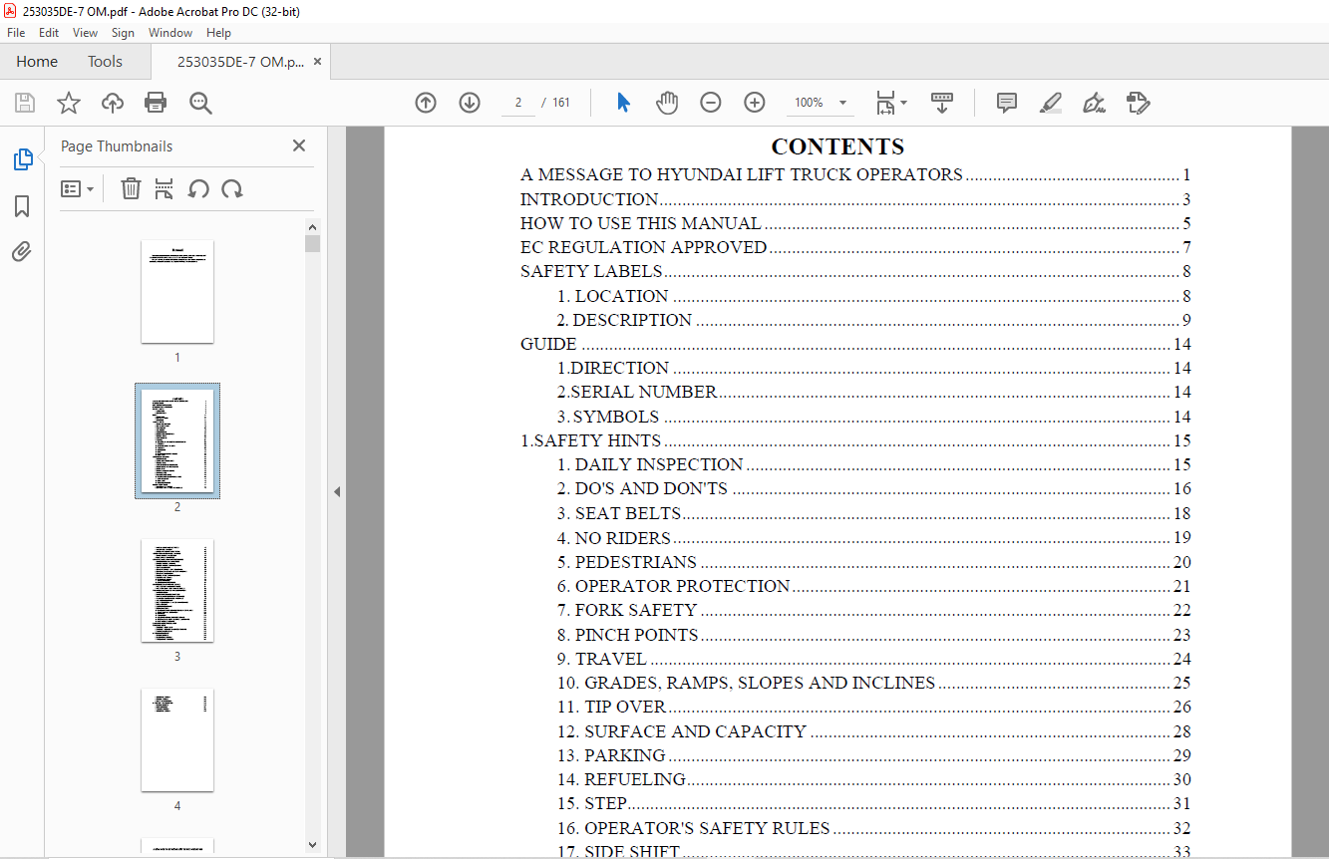This screenshot has width=1329, height=859.
Task: Open the page break print icon
Action: (x=165, y=188)
